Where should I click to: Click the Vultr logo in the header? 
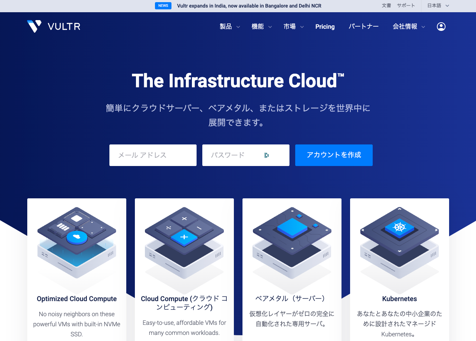point(53,26)
